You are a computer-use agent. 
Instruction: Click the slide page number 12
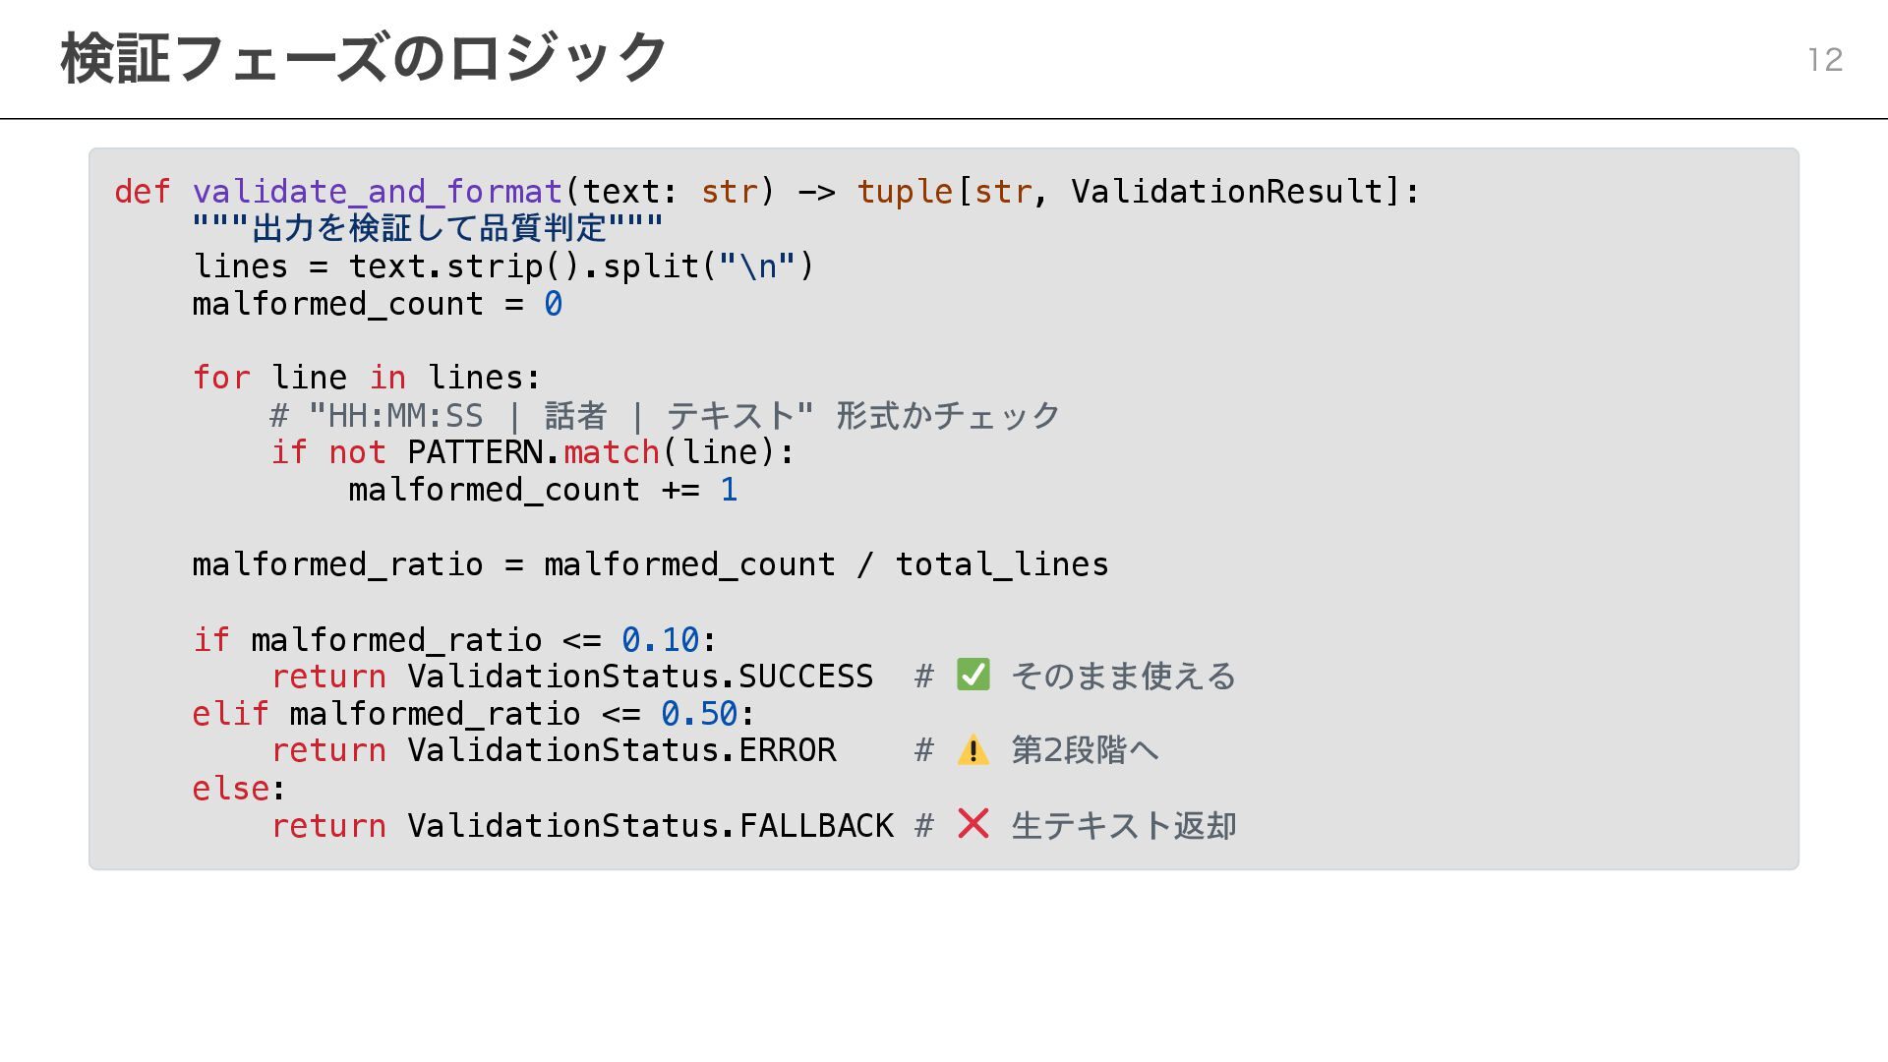[x=1825, y=60]
